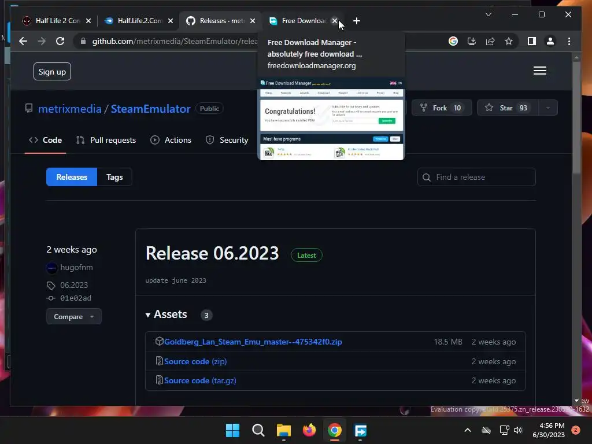Open the SteamEmulator repository link
592x444 pixels.
pos(150,109)
